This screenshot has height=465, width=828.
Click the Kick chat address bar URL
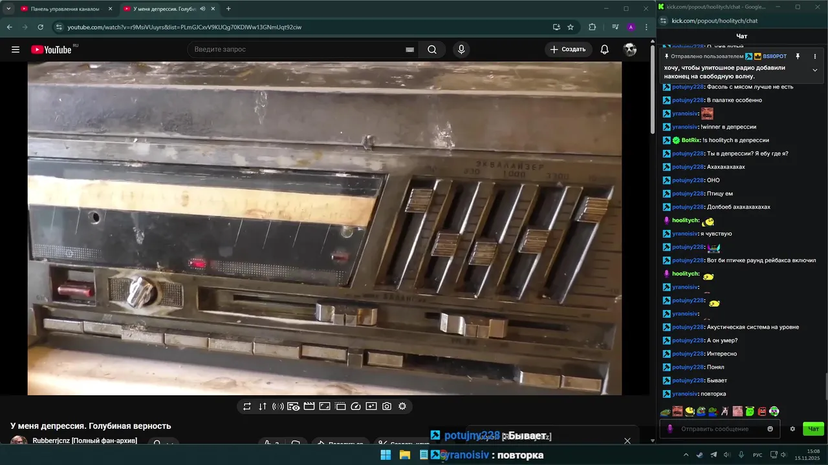coord(715,21)
